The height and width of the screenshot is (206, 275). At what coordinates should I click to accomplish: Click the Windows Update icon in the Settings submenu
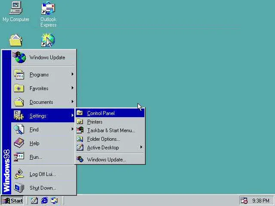click(x=80, y=159)
